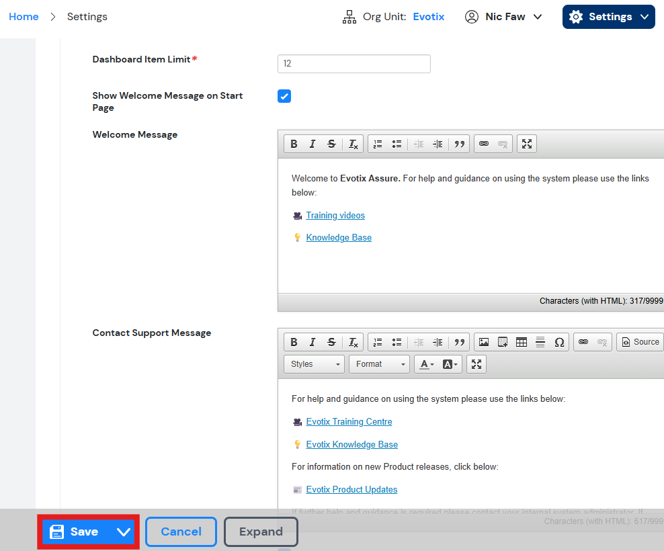Insert image in Contact Support editor

484,342
